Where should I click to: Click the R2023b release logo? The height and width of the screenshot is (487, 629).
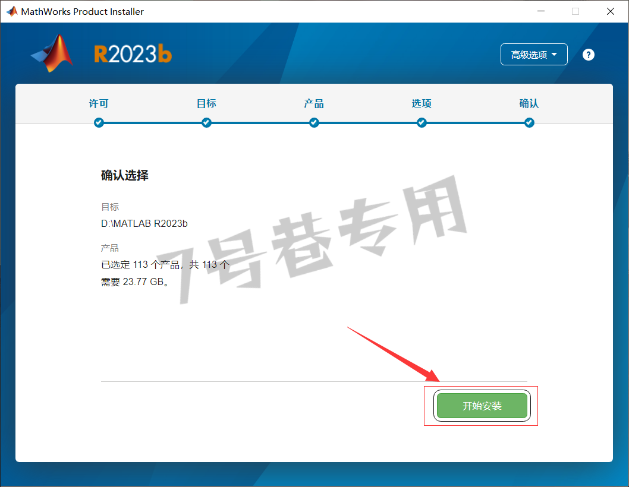click(133, 54)
